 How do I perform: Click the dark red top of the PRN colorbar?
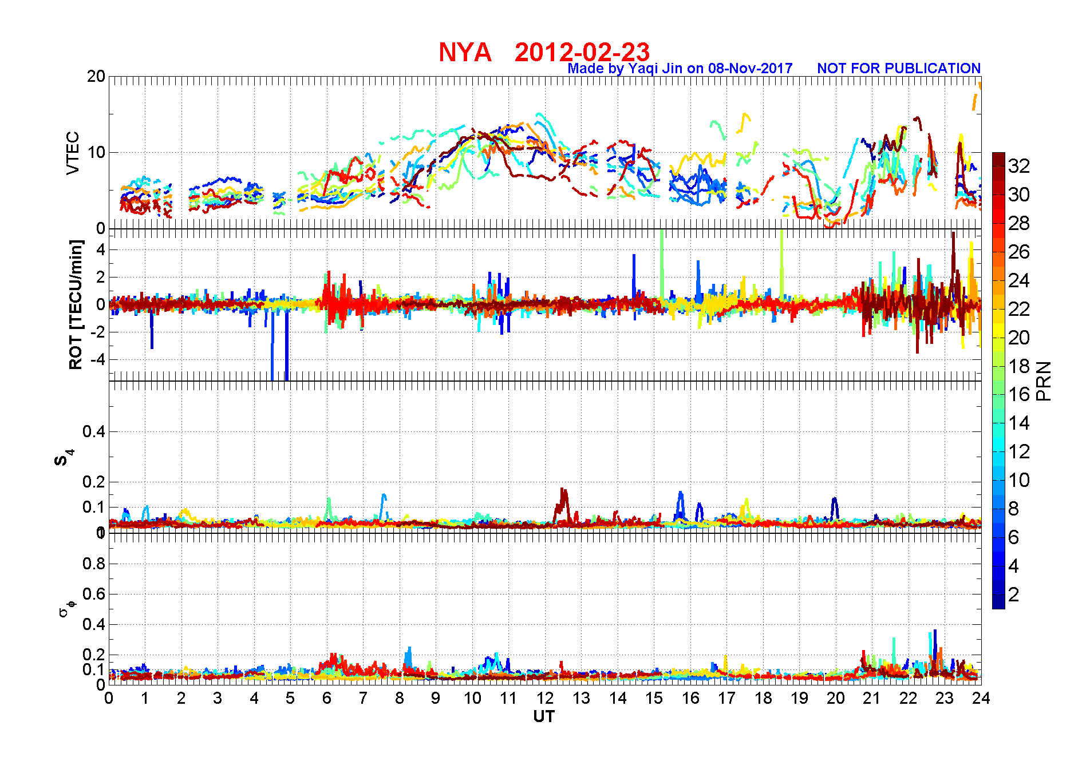(998, 158)
